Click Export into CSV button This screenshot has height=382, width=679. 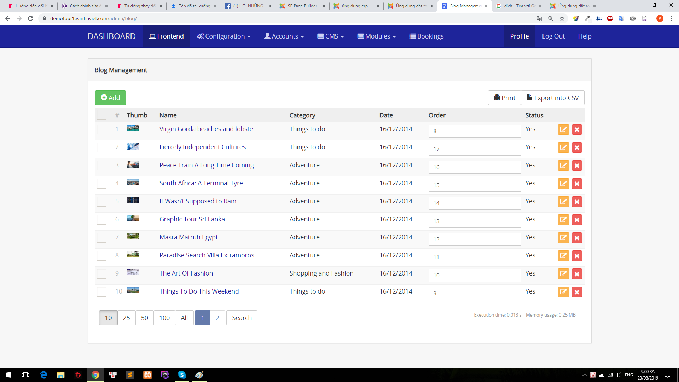[x=552, y=98]
